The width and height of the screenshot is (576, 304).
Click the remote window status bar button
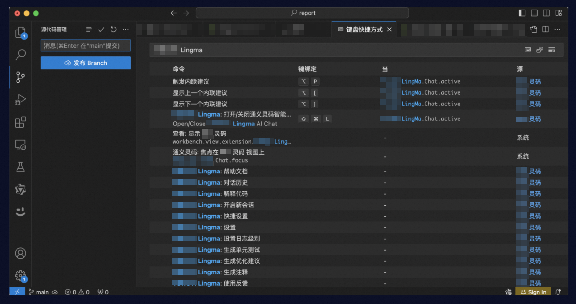pyautogui.click(x=17, y=292)
